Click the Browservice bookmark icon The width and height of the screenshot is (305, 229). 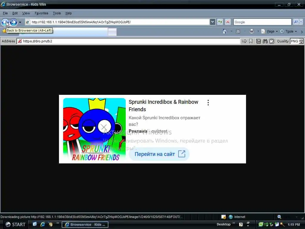coord(251,41)
